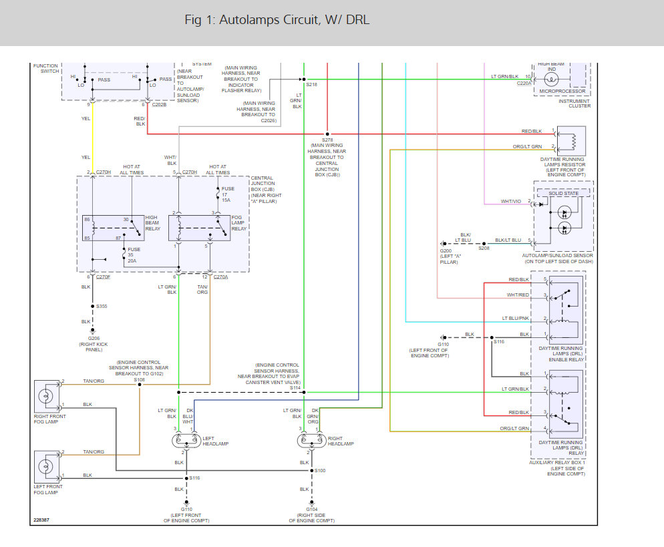
Task: Click upper photodiode in autolamp/sunload sensor
Action: click(x=564, y=212)
